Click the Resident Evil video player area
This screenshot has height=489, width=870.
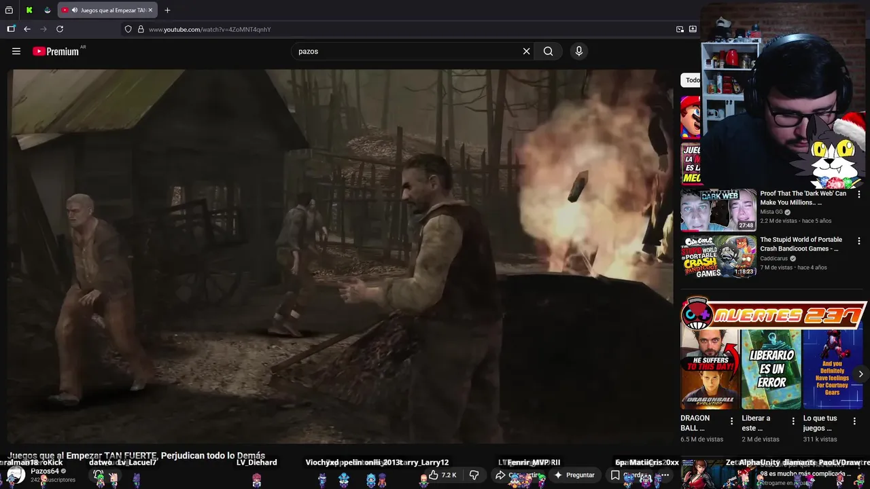tap(340, 255)
